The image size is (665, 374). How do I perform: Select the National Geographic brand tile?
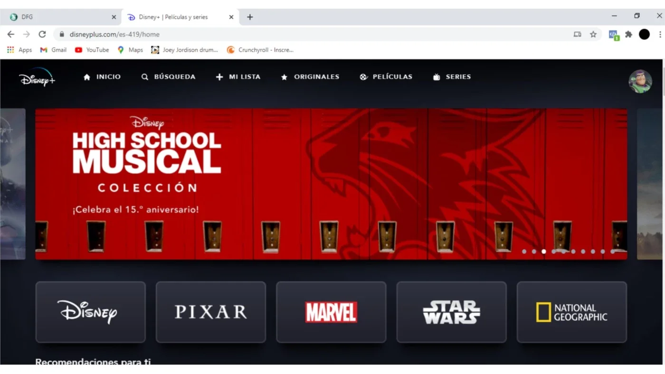pyautogui.click(x=572, y=312)
